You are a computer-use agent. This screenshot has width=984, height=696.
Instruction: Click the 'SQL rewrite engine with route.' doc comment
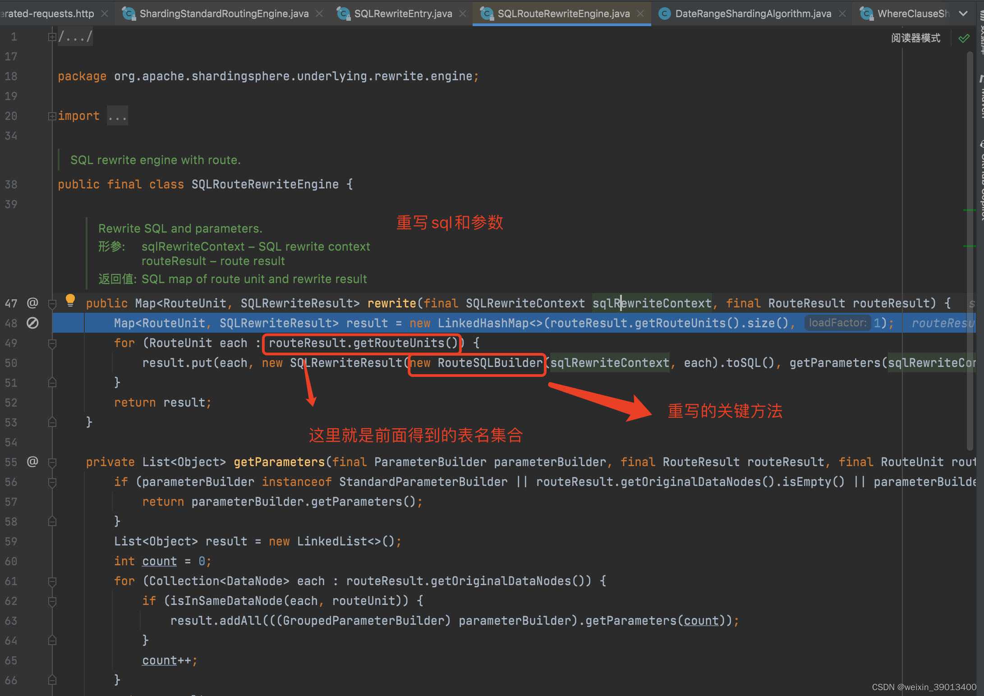(x=156, y=160)
